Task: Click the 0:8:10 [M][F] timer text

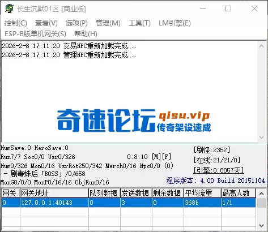Action: point(149,157)
